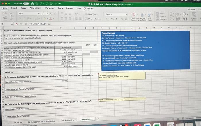The height and width of the screenshot is (126, 201).
Task: Click the Decrease Font Size icon
Action: tap(55, 13)
